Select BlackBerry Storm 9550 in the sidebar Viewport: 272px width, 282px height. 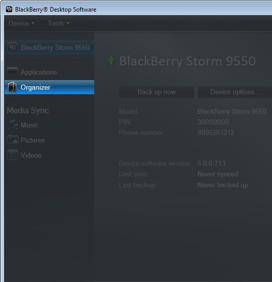pos(49,47)
